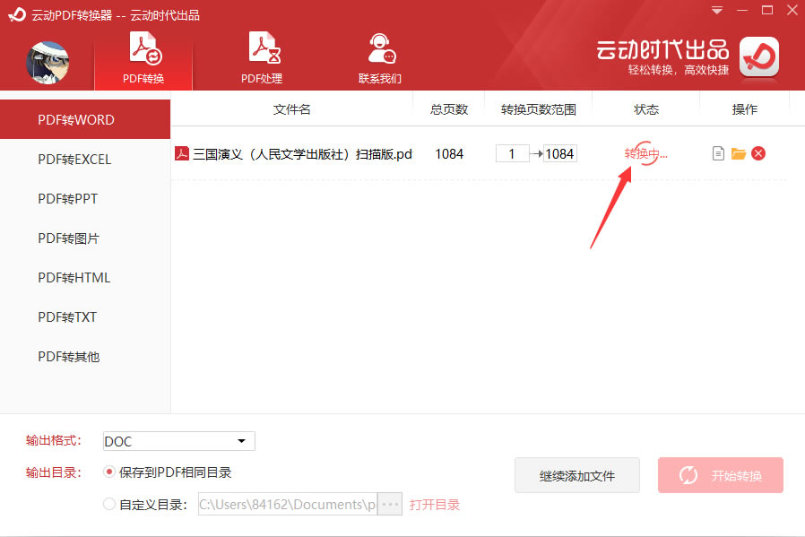Open output folder icon in the 操作 column
Screen dimensions: 805x537
[x=738, y=153]
